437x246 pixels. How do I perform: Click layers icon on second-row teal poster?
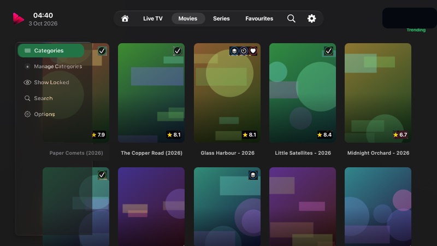click(253, 175)
